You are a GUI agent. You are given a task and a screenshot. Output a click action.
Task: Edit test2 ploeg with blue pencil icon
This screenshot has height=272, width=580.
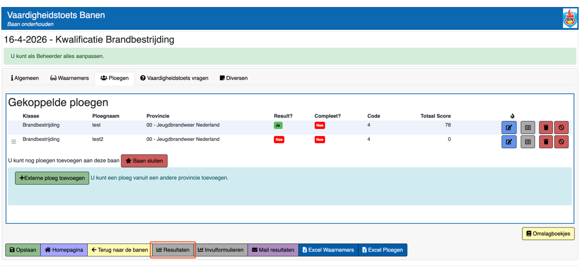pos(509,142)
